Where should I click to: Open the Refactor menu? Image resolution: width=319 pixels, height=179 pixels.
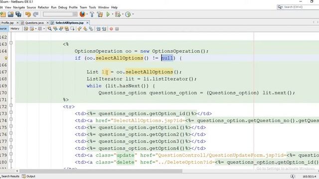43,7
